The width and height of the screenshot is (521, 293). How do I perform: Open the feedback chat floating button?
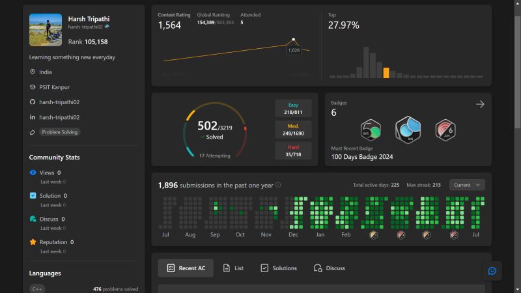click(492, 271)
